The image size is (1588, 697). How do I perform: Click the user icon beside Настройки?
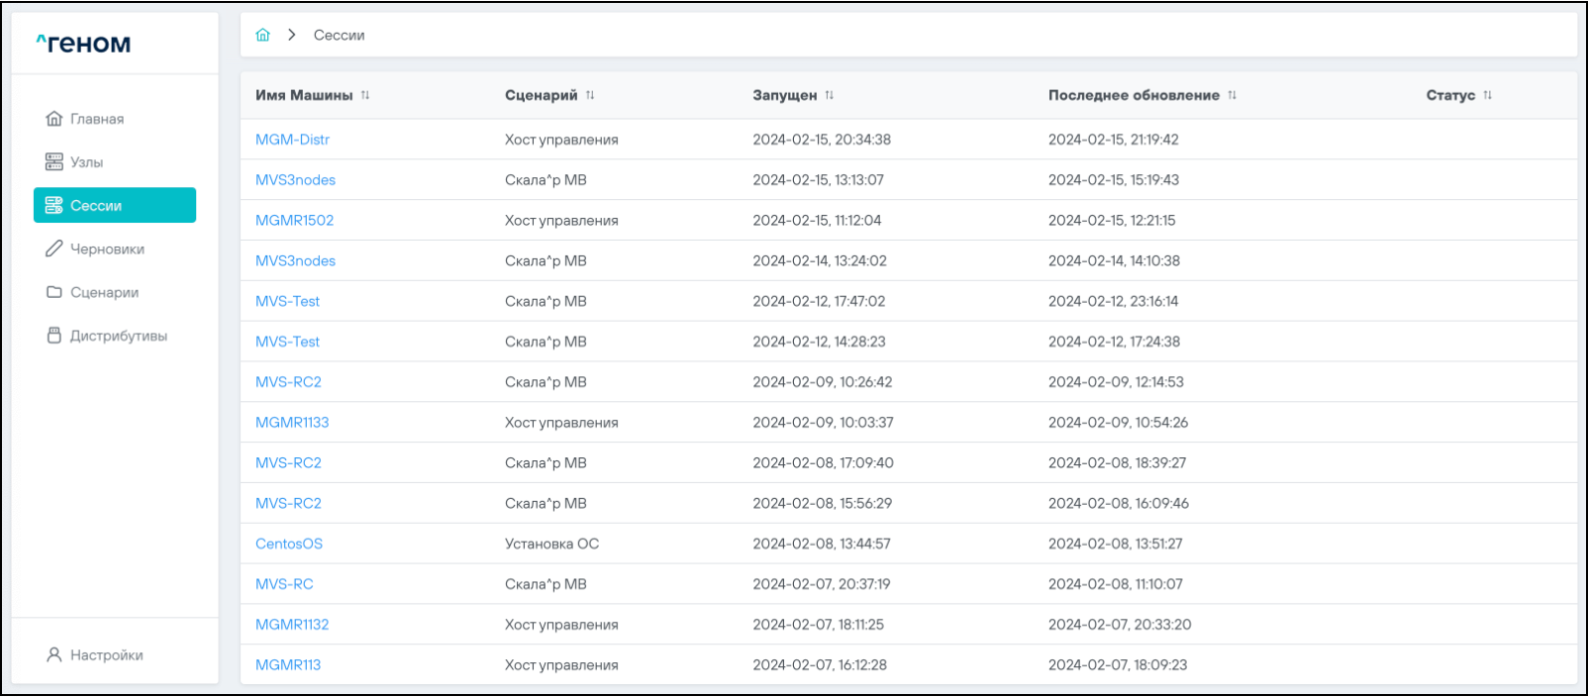click(54, 655)
